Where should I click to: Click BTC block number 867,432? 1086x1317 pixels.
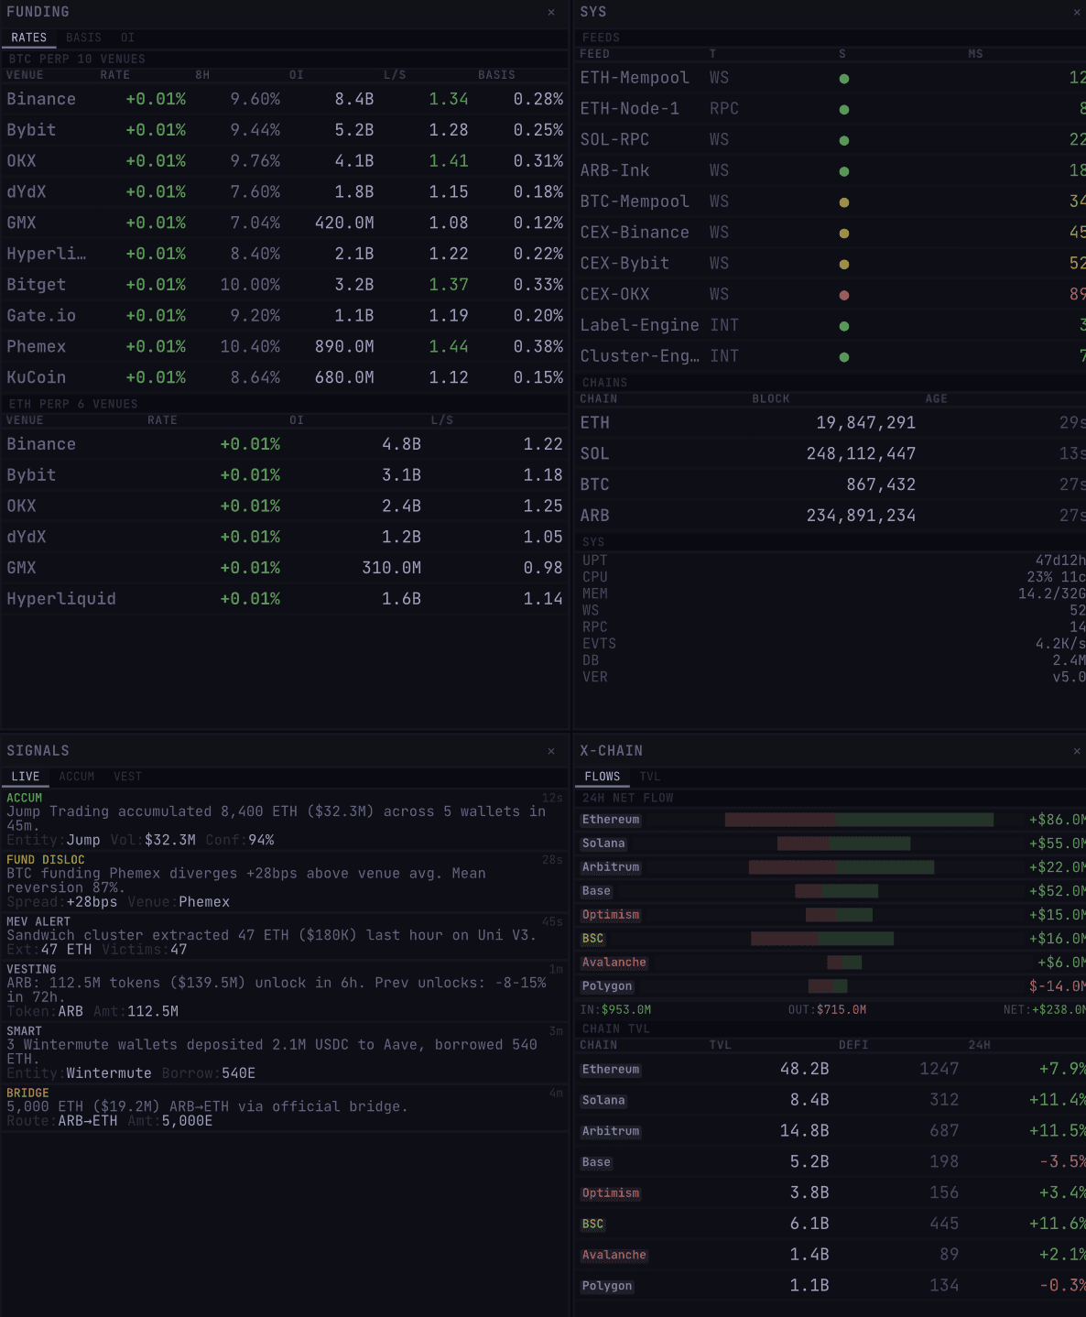click(x=881, y=485)
